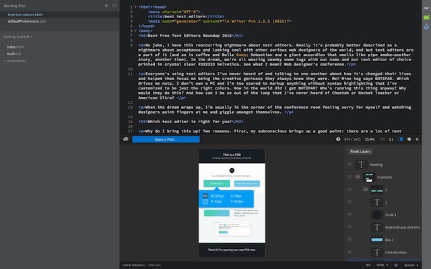431x269 pixels.
Task: Click the percent unit icon in the measurement tooltip
Action: click(205, 202)
